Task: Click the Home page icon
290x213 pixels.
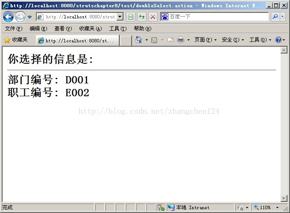Action: tap(139, 40)
